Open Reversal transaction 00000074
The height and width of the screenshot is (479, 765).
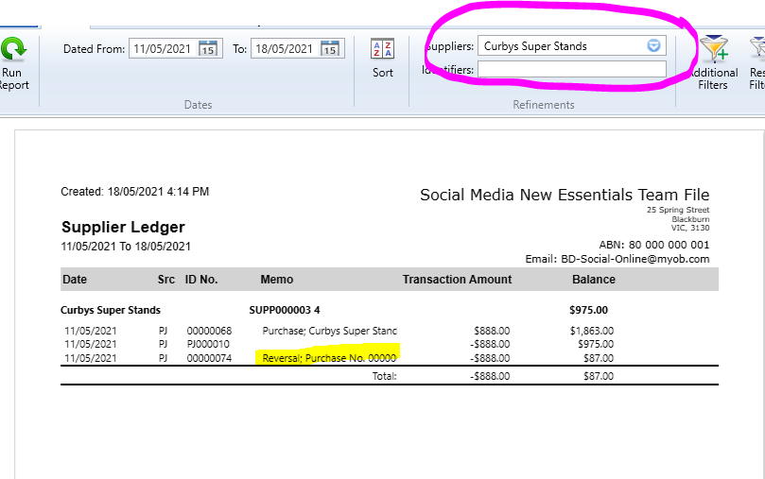[208, 358]
